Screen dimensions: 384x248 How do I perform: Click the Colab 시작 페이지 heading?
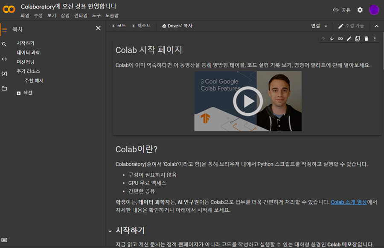[x=148, y=50]
